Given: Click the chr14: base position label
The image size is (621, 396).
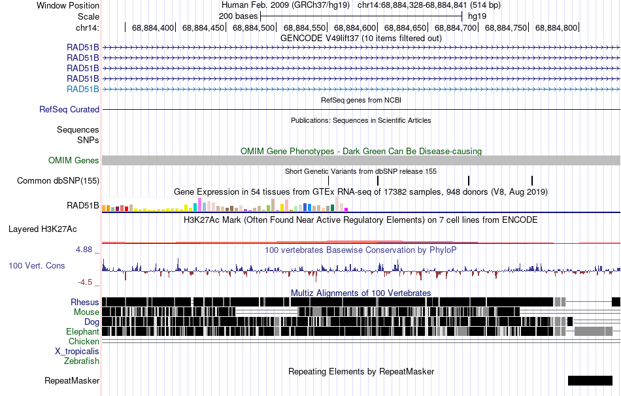Looking at the screenshot, I should tap(87, 27).
